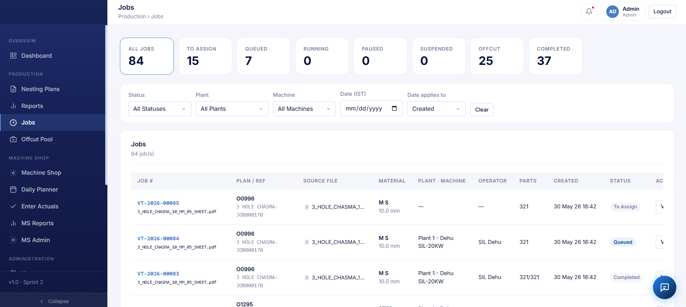
Task: Click the Jobs clock icon
Action: pos(13,123)
